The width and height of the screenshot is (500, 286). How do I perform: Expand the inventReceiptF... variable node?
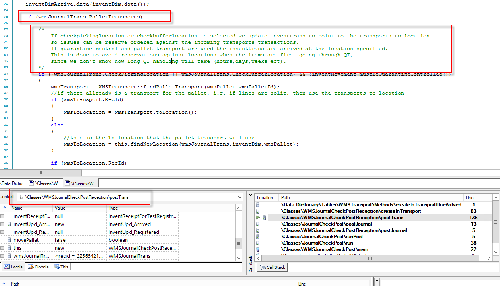pyautogui.click(x=3, y=216)
